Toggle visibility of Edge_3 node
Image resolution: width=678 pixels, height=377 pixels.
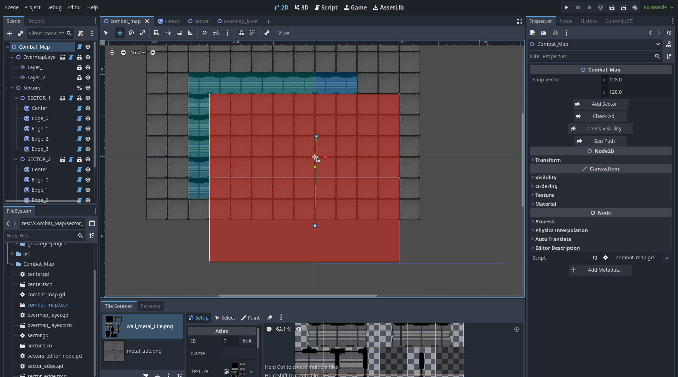[x=88, y=149]
